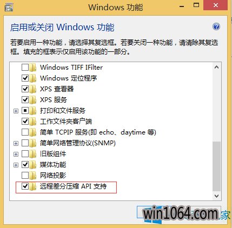Viewport: 232px width, 228px height.
Task: Select the 网络投影 list item
Action: click(x=53, y=176)
